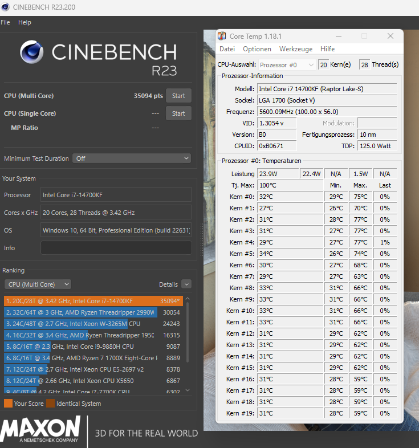Click Kern #5 temperature 34°C
The height and width of the screenshot is (448, 419).
(x=290, y=254)
